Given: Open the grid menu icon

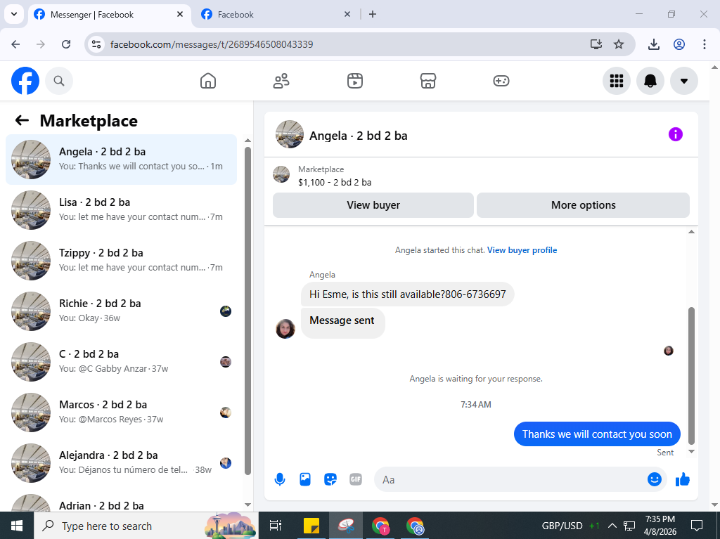Looking at the screenshot, I should pos(616,81).
